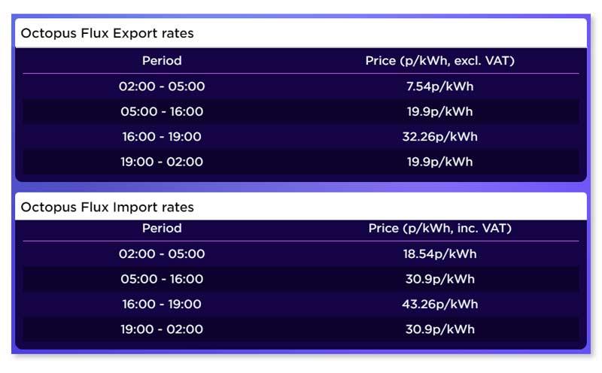Click the Octopus Flux Import rates heading
The image size is (602, 373).
tap(107, 207)
